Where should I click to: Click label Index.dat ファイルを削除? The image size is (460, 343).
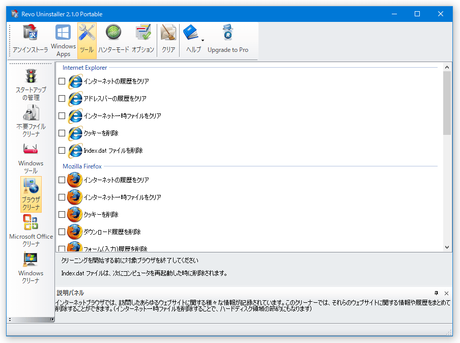(x=113, y=151)
